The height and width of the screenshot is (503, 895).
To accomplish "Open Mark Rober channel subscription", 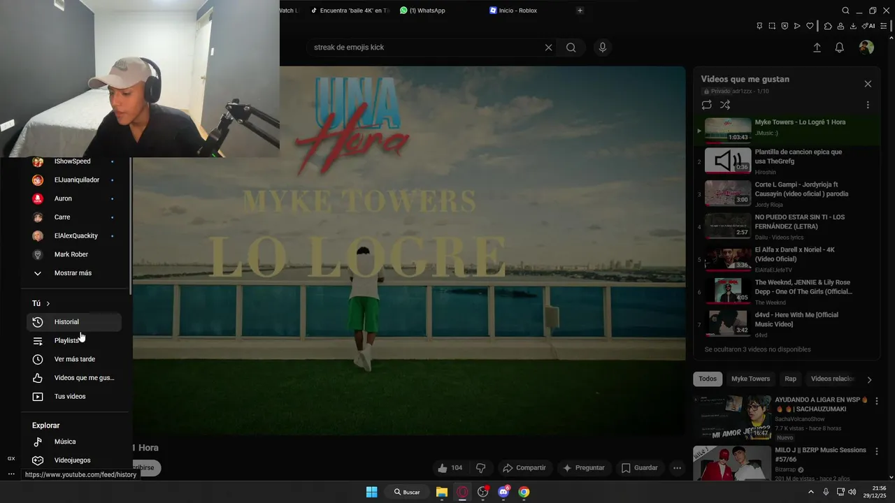I will coord(74,254).
